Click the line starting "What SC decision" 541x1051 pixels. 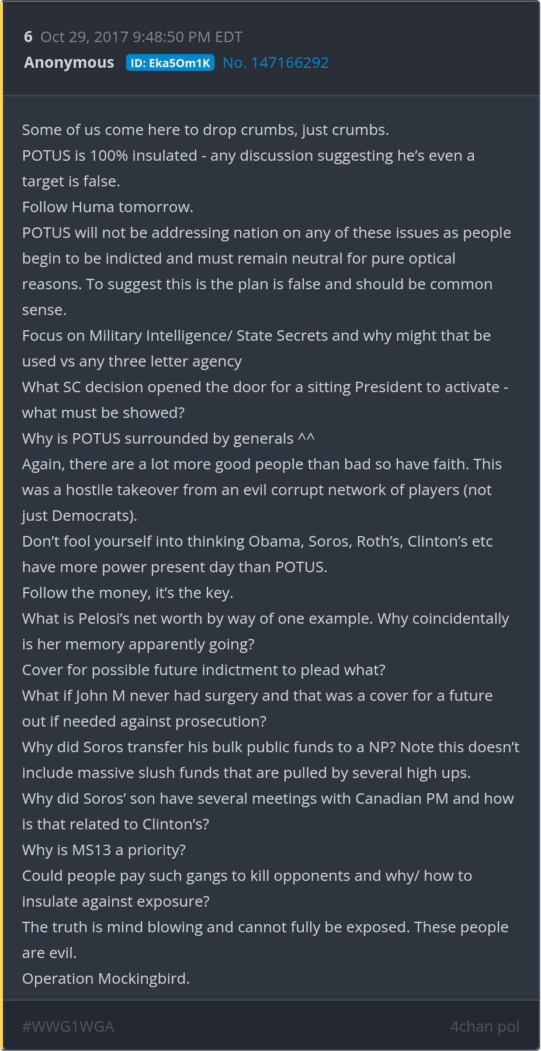[x=265, y=387]
